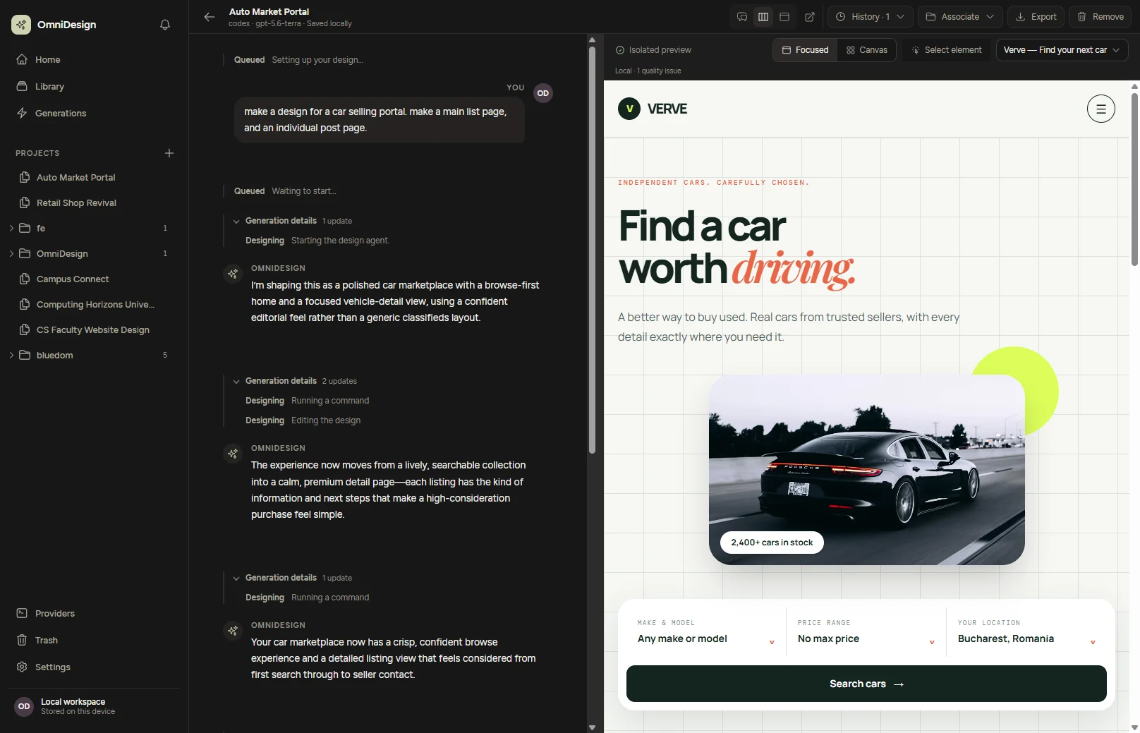Screen dimensions: 1140x733
Task: Open design in external window icon
Action: point(810,17)
